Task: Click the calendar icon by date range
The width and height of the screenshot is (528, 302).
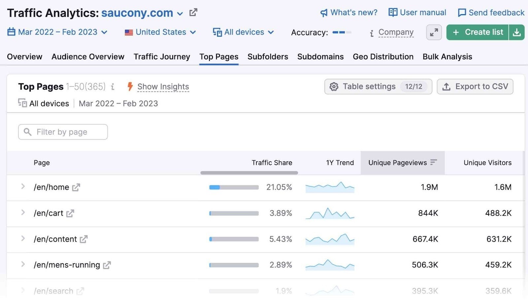Action: coord(11,32)
